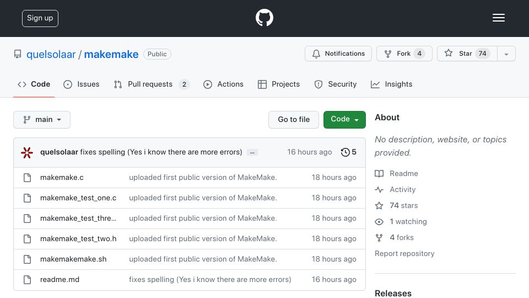Open readme.md row 'fixes spelling' commit message
529x298 pixels.
point(210,280)
